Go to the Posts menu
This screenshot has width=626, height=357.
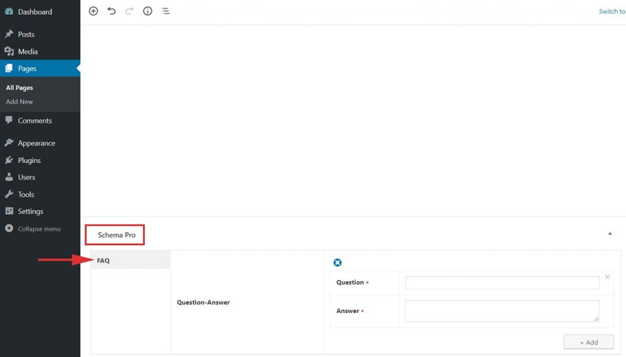(x=26, y=34)
